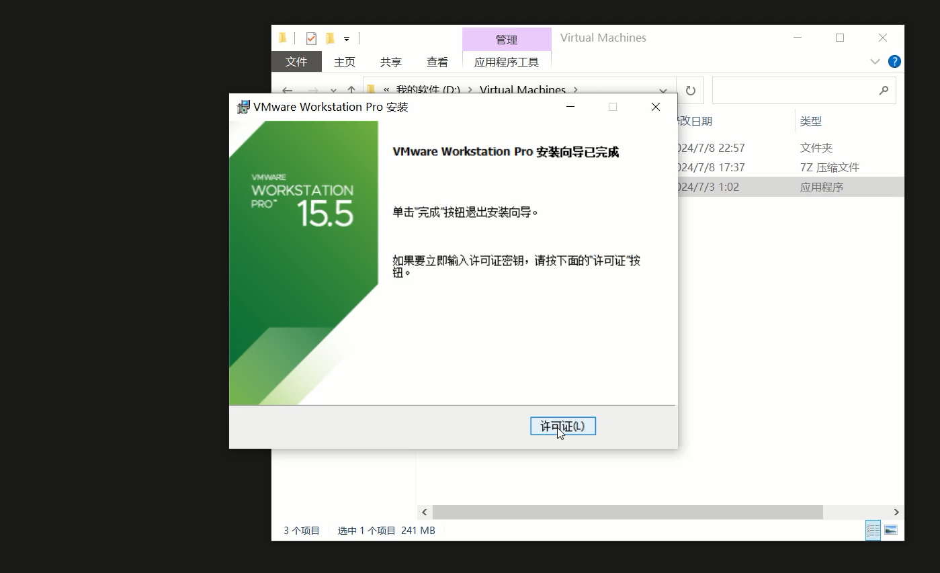This screenshot has height=573, width=940.
Task: Click the horizontal scrollbar's left arrow
Action: click(425, 512)
